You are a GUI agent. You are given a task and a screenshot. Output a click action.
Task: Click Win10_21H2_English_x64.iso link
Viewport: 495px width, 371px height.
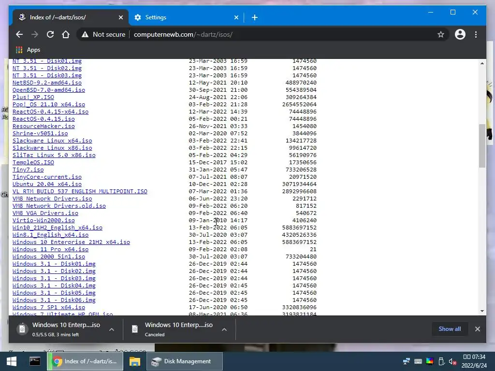(58, 228)
